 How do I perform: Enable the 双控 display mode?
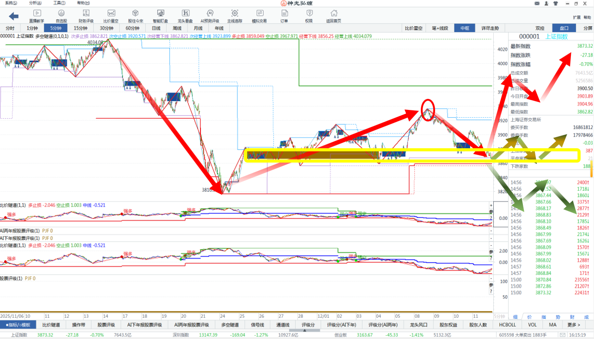pos(540,28)
